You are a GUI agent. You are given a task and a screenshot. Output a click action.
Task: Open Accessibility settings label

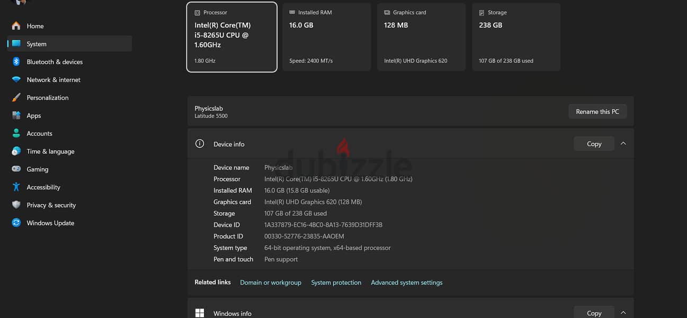pos(43,187)
